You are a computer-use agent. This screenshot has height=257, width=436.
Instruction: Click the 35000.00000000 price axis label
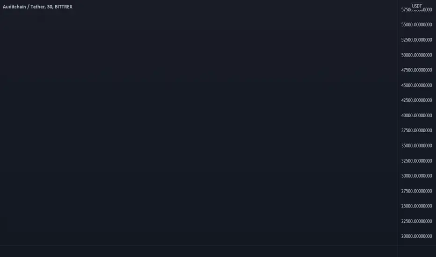coord(416,146)
